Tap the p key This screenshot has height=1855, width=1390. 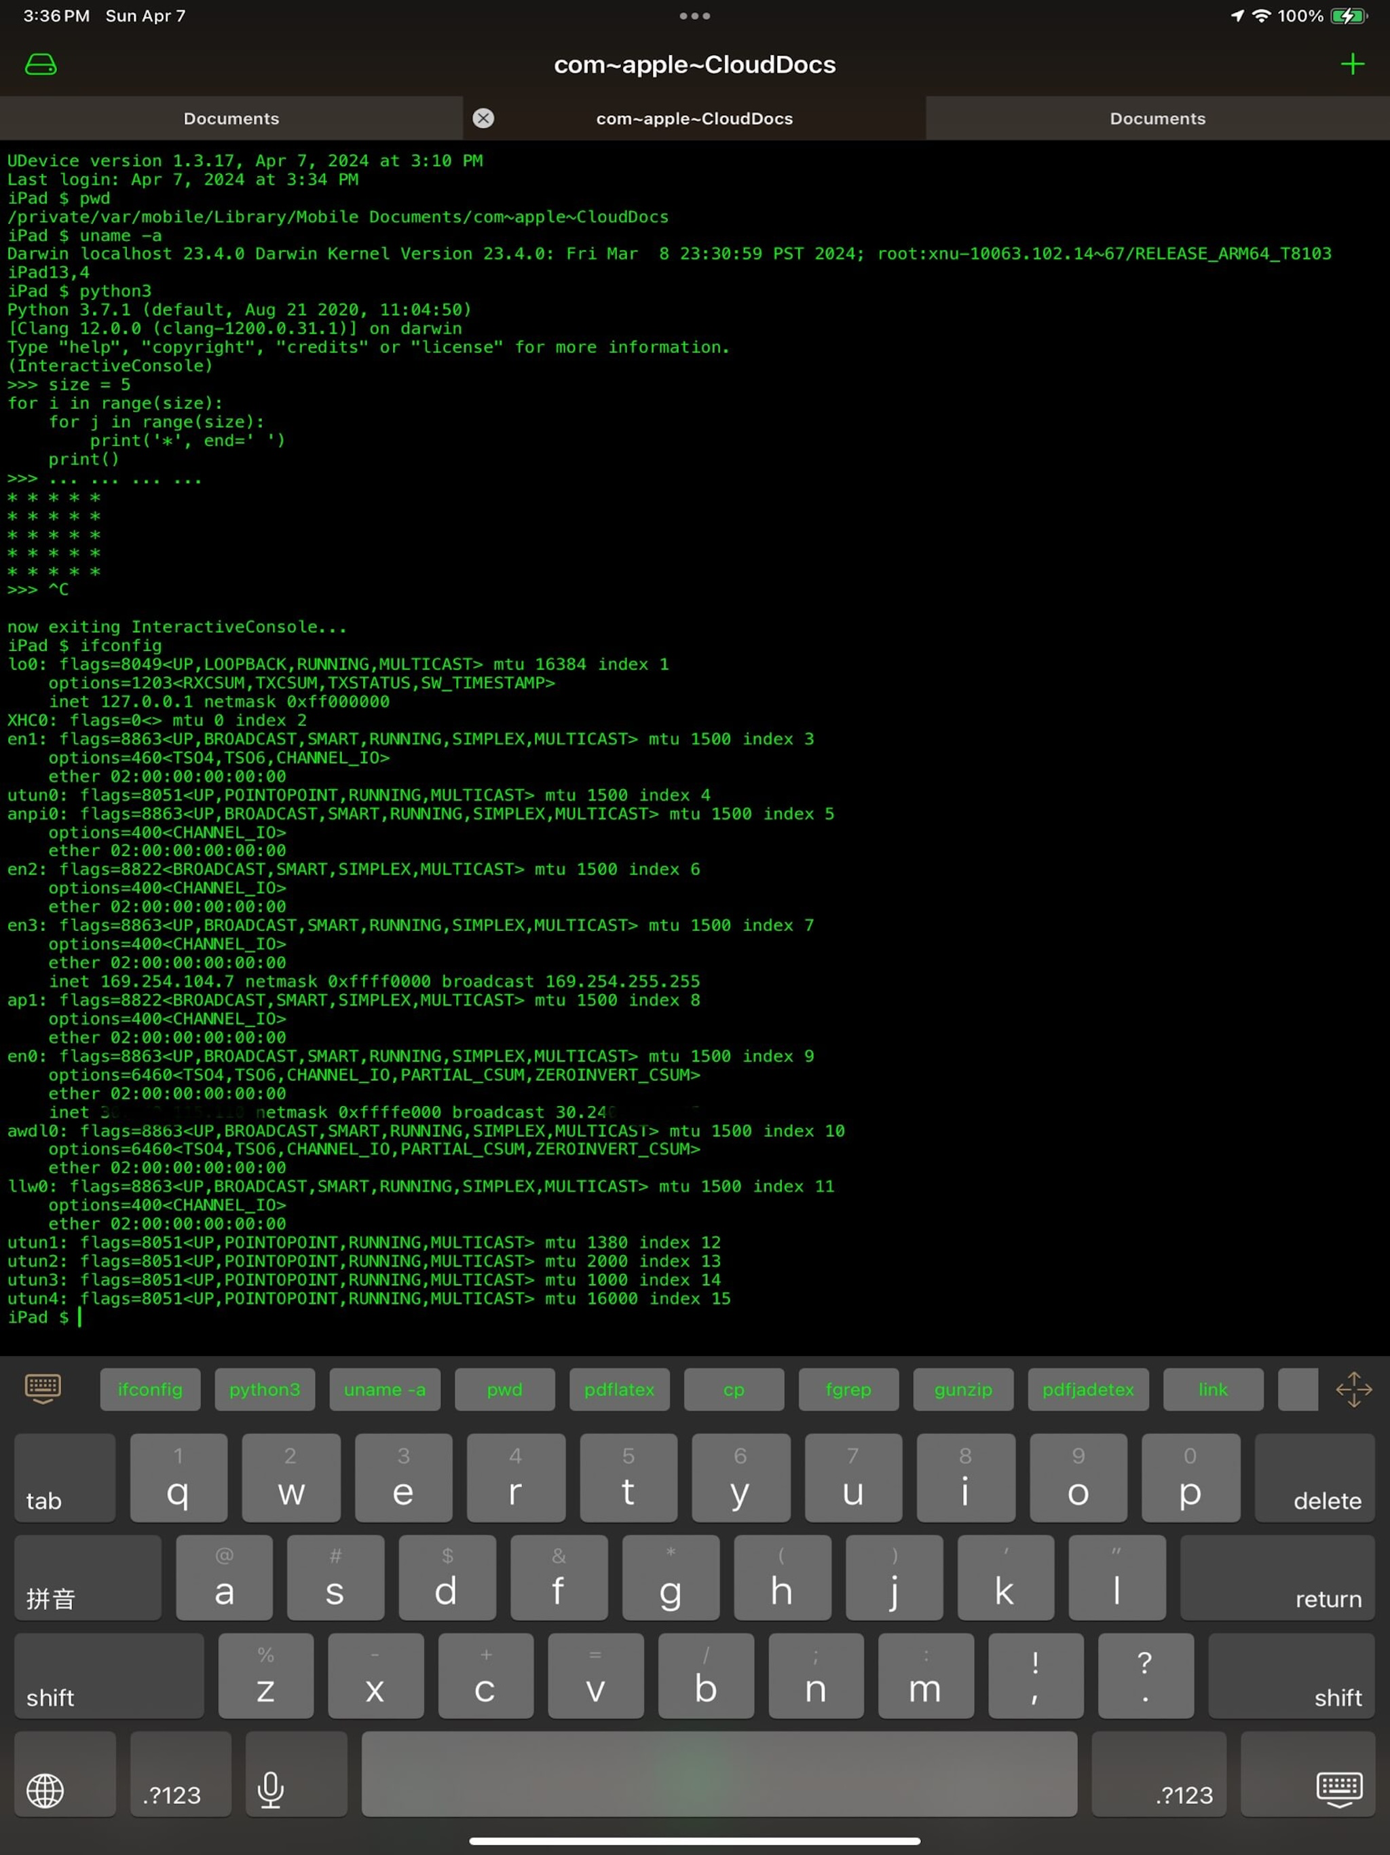(1190, 1477)
